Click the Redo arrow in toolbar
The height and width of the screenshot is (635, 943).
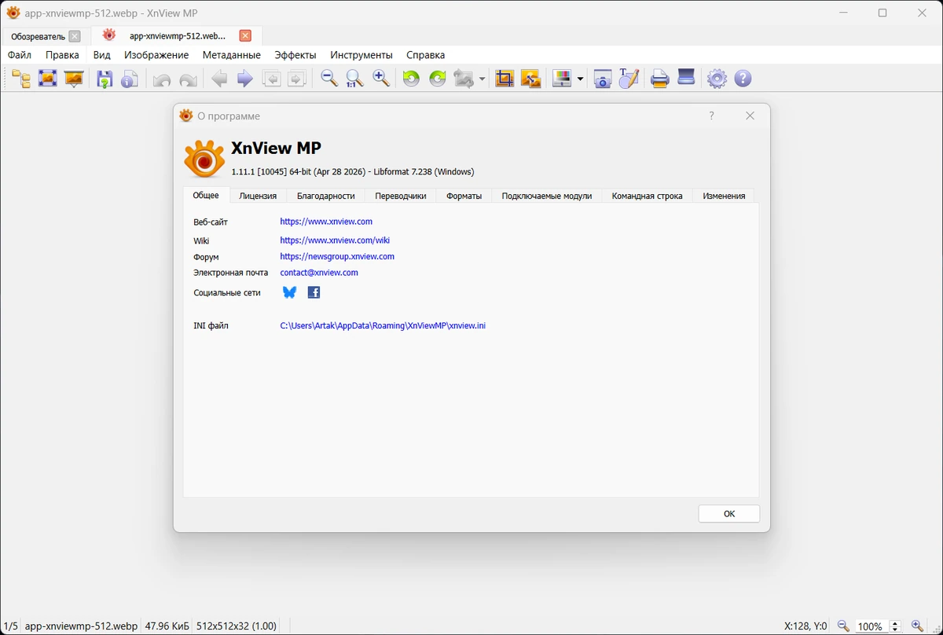coord(188,79)
